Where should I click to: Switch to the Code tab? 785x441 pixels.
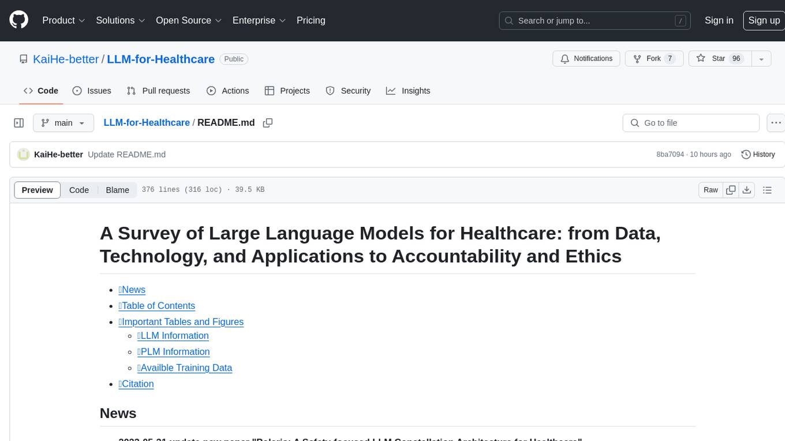click(41, 91)
